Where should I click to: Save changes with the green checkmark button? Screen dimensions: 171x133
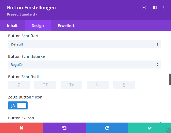point(150,128)
